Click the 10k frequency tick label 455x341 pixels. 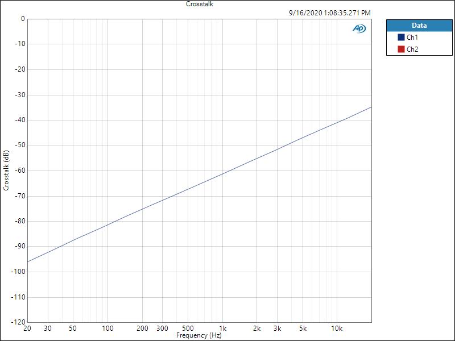coord(337,328)
